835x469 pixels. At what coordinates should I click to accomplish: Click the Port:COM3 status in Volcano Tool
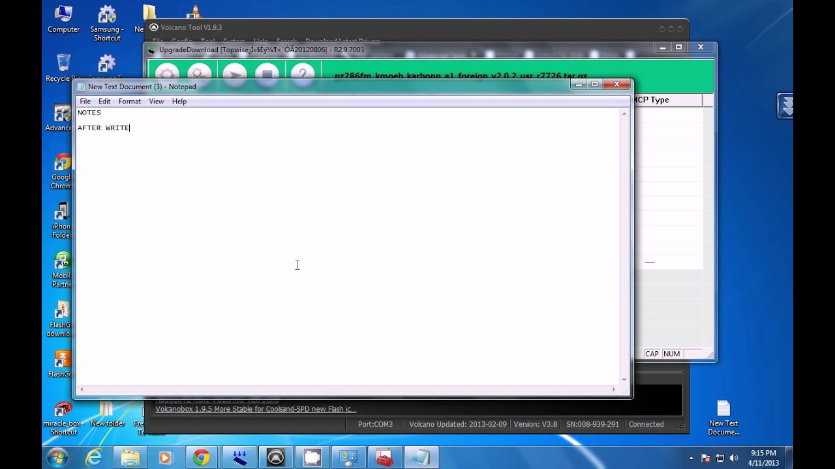(375, 424)
